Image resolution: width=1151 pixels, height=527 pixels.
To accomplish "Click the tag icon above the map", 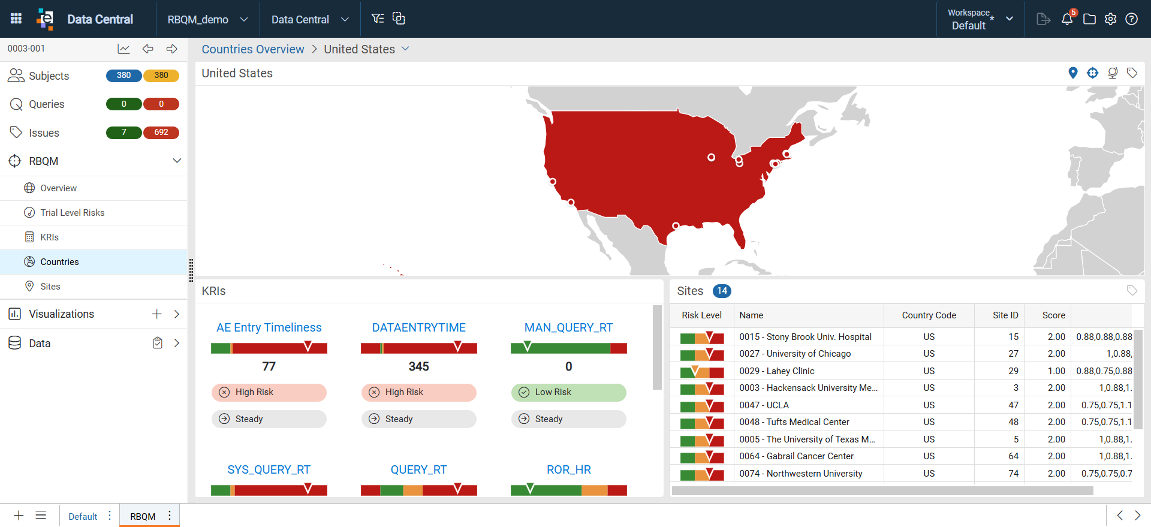I will (1132, 73).
